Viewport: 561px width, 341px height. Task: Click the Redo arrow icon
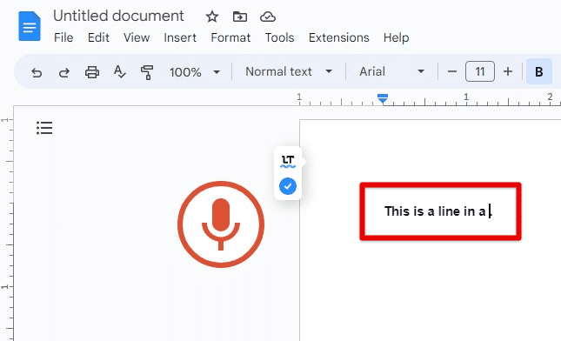pos(64,72)
